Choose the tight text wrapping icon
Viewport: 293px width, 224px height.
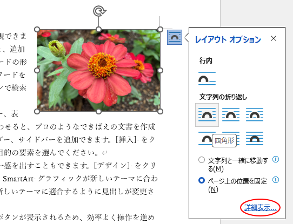pyautogui.click(x=231, y=115)
